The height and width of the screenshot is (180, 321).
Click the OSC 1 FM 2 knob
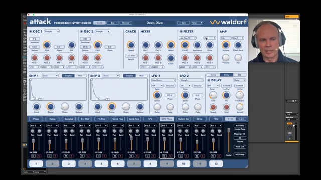coord(71,58)
